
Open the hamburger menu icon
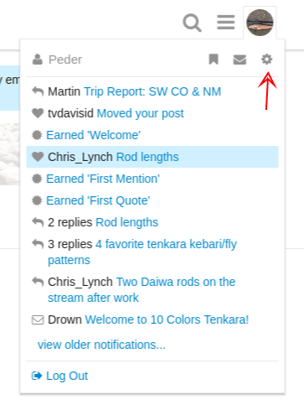click(x=226, y=23)
